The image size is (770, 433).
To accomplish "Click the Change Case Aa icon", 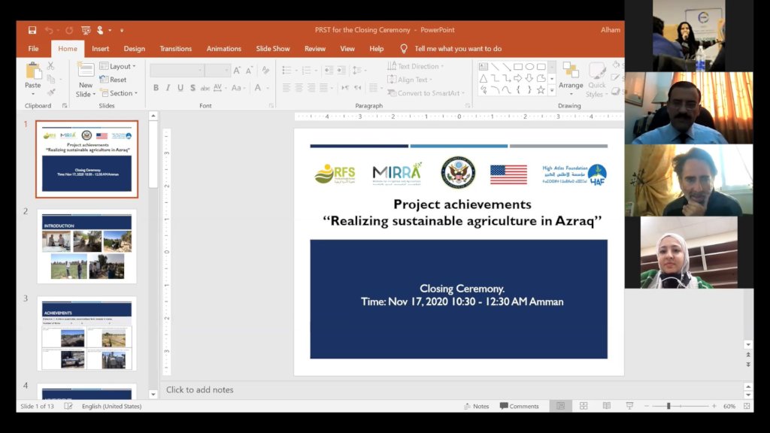I will [236, 88].
